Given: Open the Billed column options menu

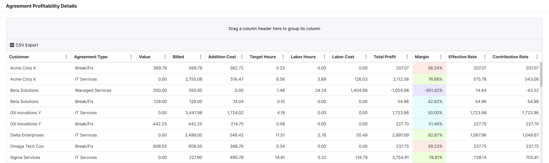Looking at the screenshot, I should pos(200,57).
